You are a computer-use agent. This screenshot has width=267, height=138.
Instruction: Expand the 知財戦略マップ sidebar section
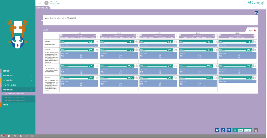coord(18,76)
